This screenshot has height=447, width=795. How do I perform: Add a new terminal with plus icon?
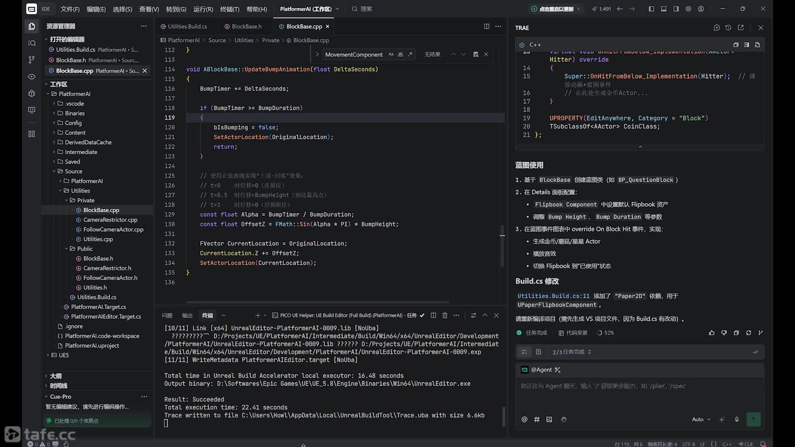258,315
